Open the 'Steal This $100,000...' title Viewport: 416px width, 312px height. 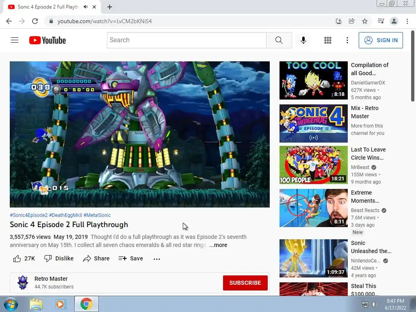coord(365,290)
